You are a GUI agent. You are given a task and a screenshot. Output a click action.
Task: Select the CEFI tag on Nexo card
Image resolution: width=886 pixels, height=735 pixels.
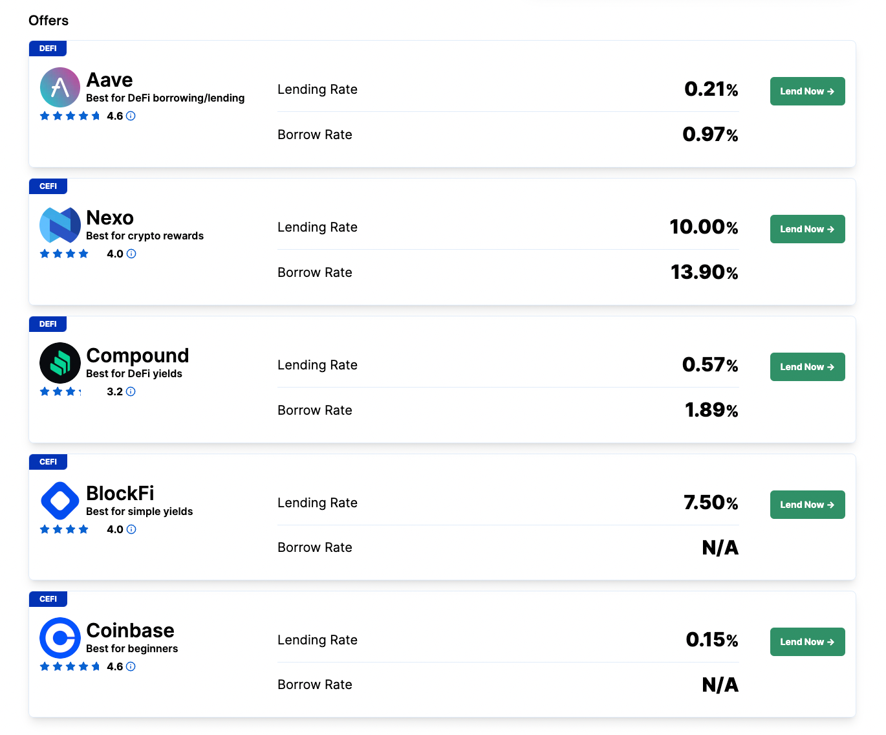[x=48, y=186]
